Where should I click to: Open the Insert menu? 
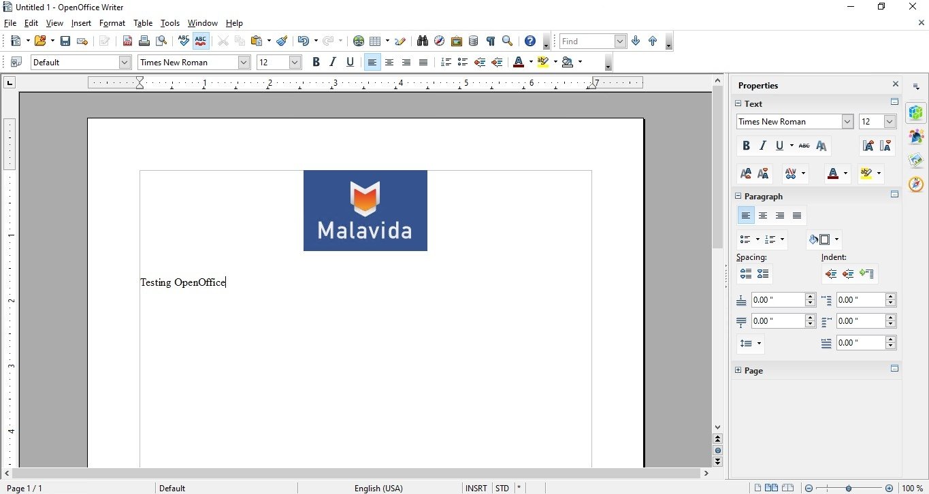click(x=81, y=23)
